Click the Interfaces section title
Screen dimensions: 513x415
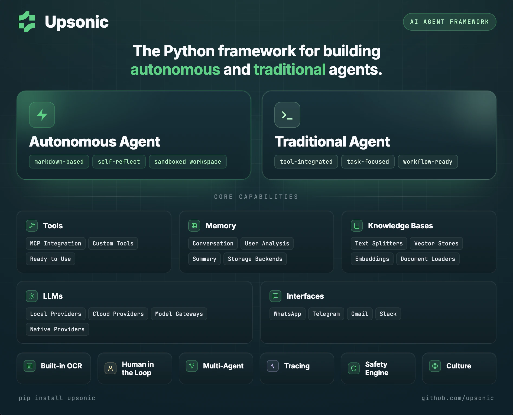pyautogui.click(x=305, y=296)
